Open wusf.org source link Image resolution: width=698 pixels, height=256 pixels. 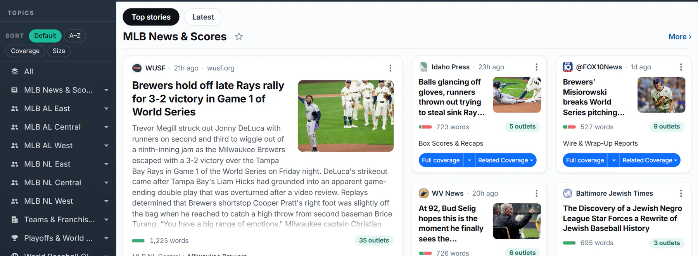coord(221,68)
